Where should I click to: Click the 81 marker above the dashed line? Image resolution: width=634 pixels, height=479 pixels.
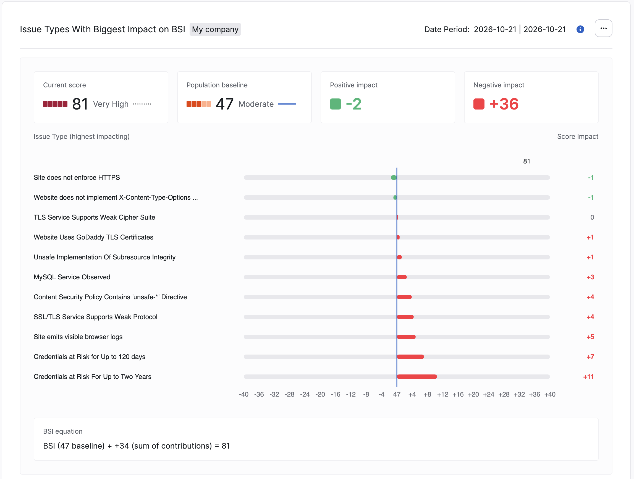point(526,161)
